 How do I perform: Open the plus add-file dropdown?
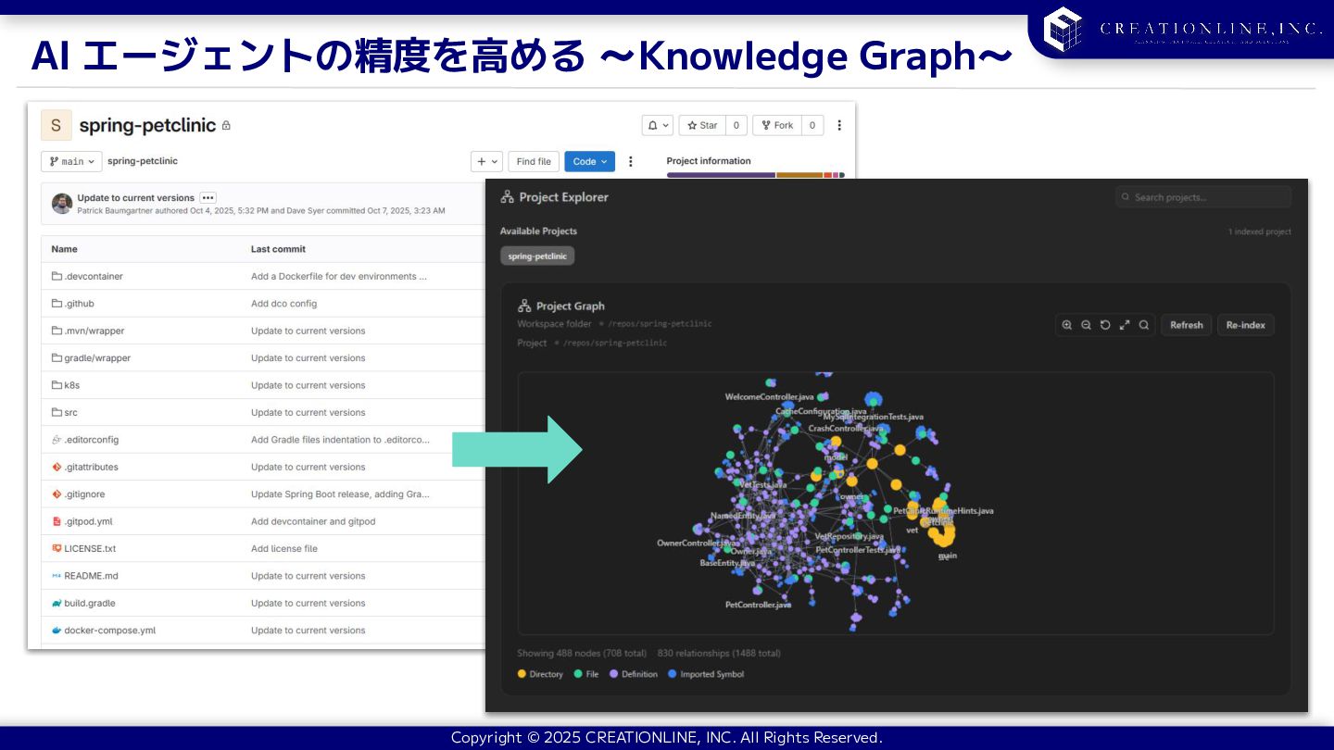point(486,161)
